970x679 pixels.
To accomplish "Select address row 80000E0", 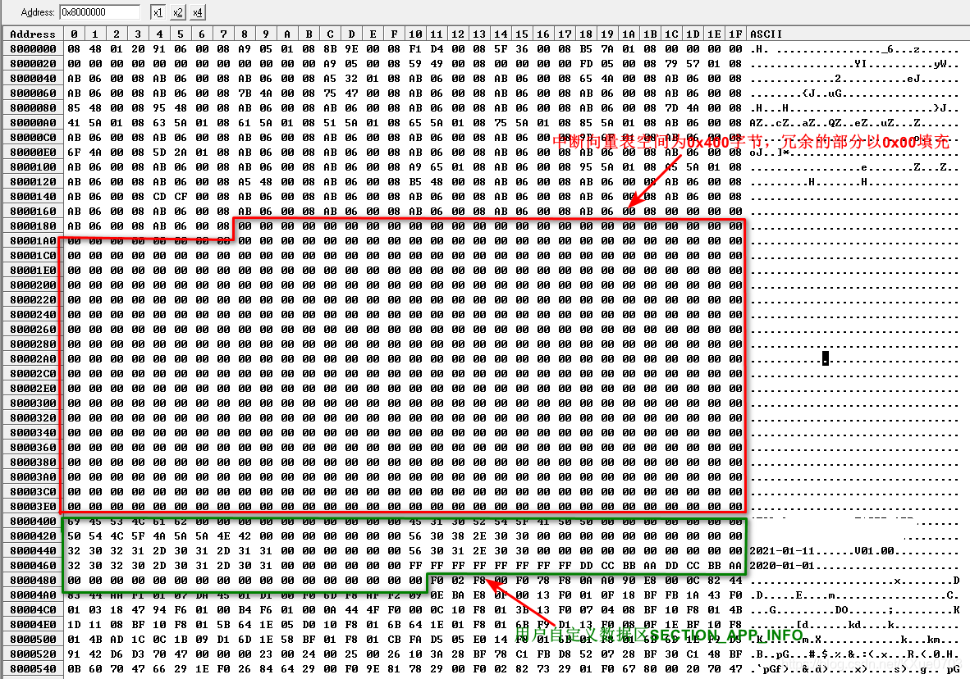I will [x=33, y=153].
